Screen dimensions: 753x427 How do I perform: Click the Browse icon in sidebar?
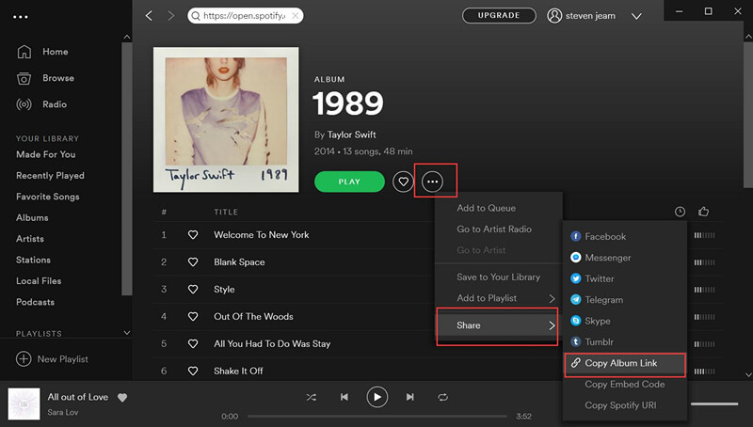24,78
